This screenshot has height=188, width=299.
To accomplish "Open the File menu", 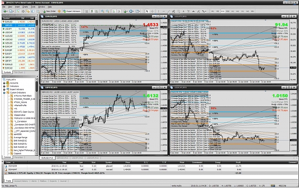I will 4,7.
